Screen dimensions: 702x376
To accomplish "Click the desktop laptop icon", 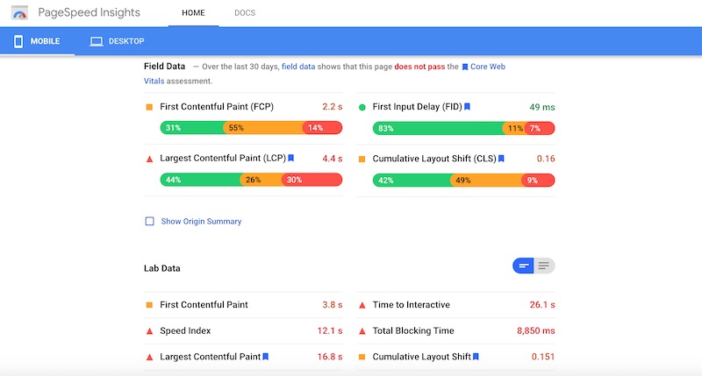I will click(97, 41).
